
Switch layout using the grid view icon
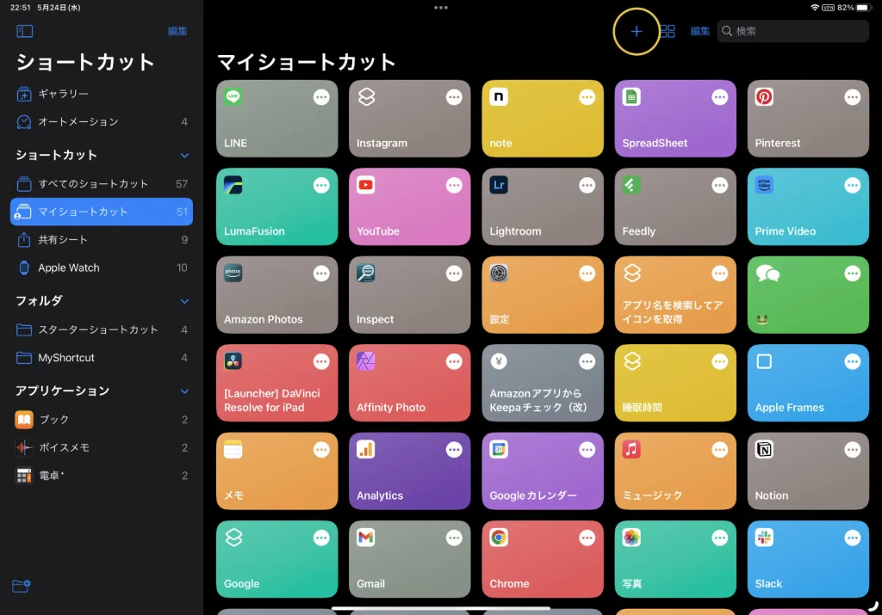[x=668, y=31]
